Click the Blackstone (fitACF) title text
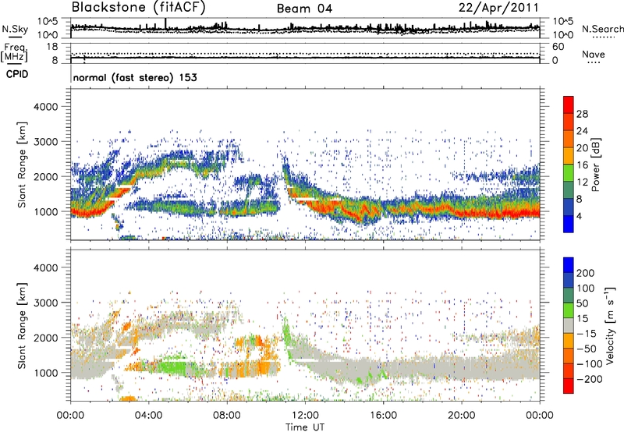Image resolution: width=624 pixels, height=432 pixels. click(x=139, y=8)
